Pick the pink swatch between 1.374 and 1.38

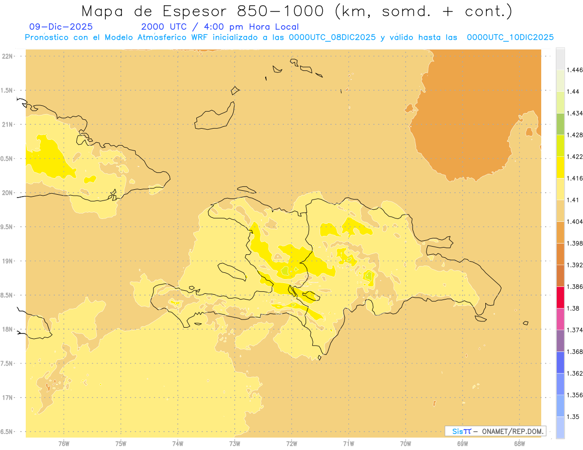560,319
